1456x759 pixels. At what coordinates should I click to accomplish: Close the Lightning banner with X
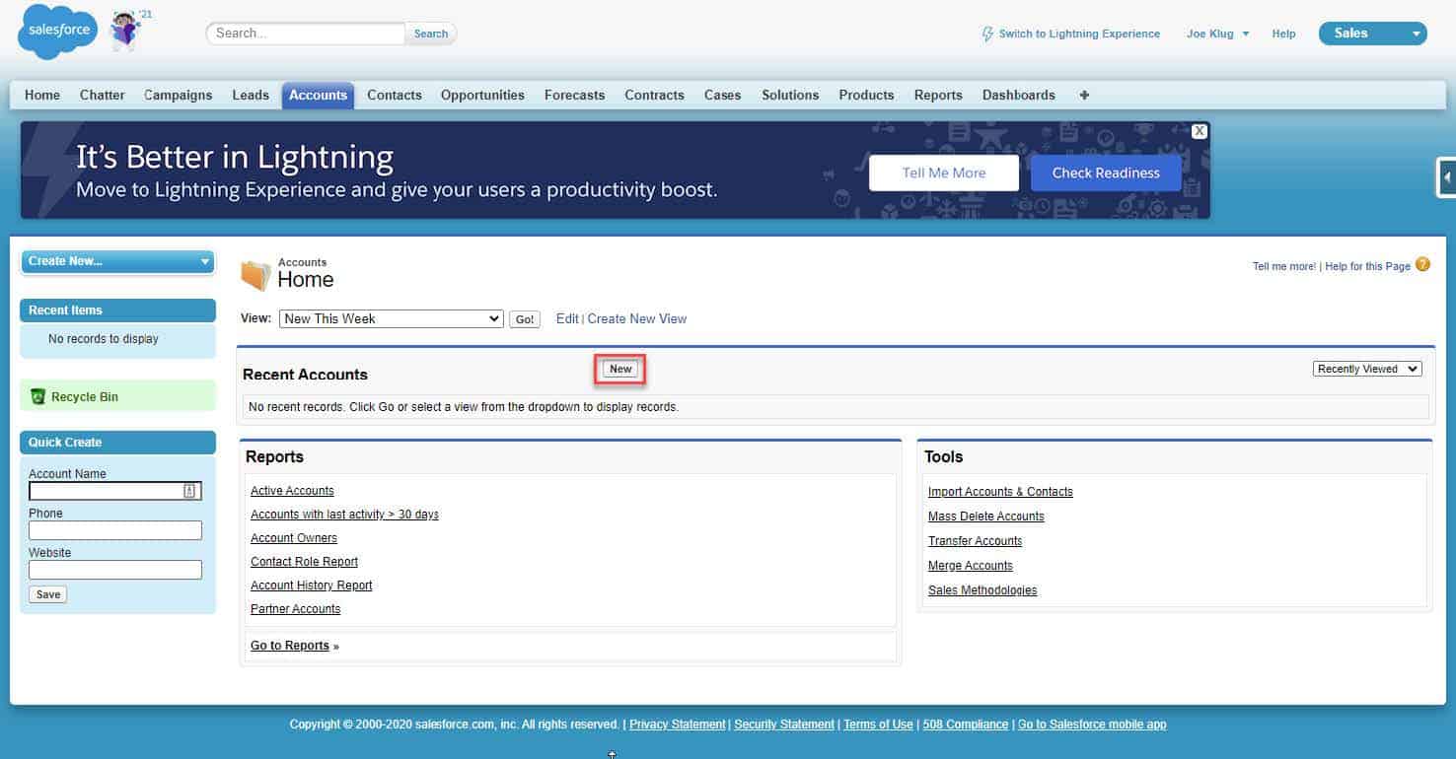coord(1199,131)
